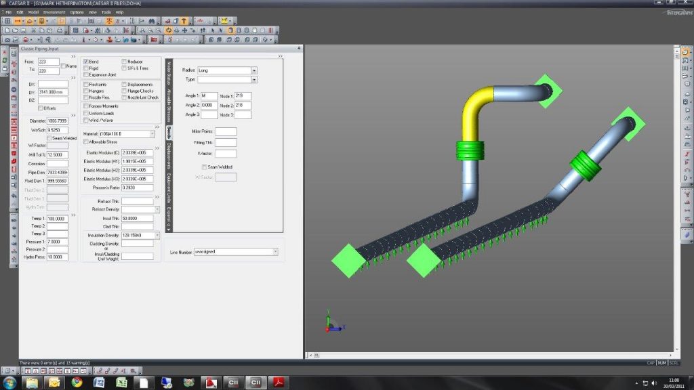Open the Model menu
Screen dimensions: 694x390
tap(33, 12)
